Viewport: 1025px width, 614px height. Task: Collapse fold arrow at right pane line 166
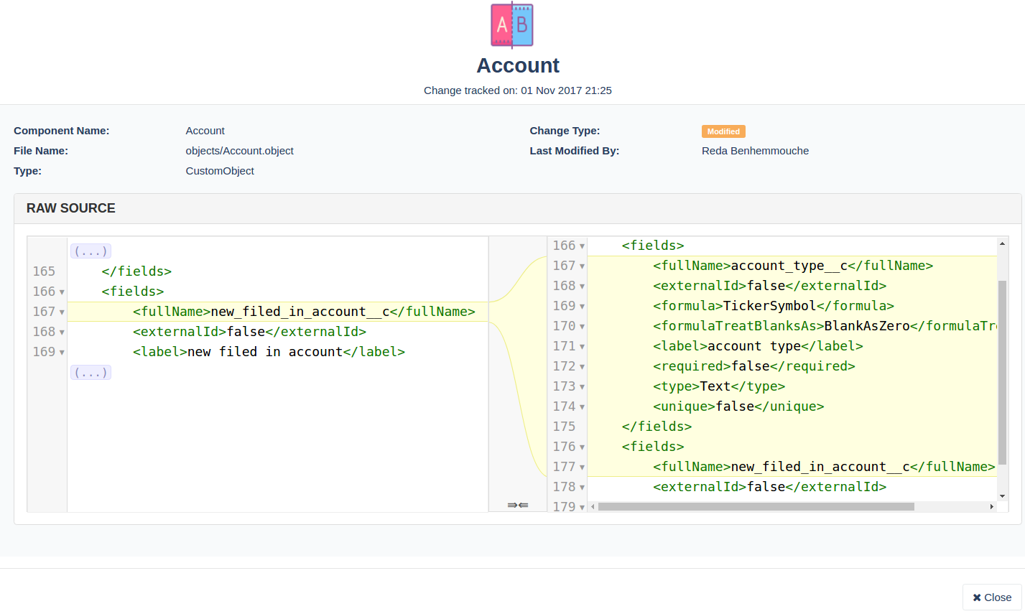pos(582,246)
